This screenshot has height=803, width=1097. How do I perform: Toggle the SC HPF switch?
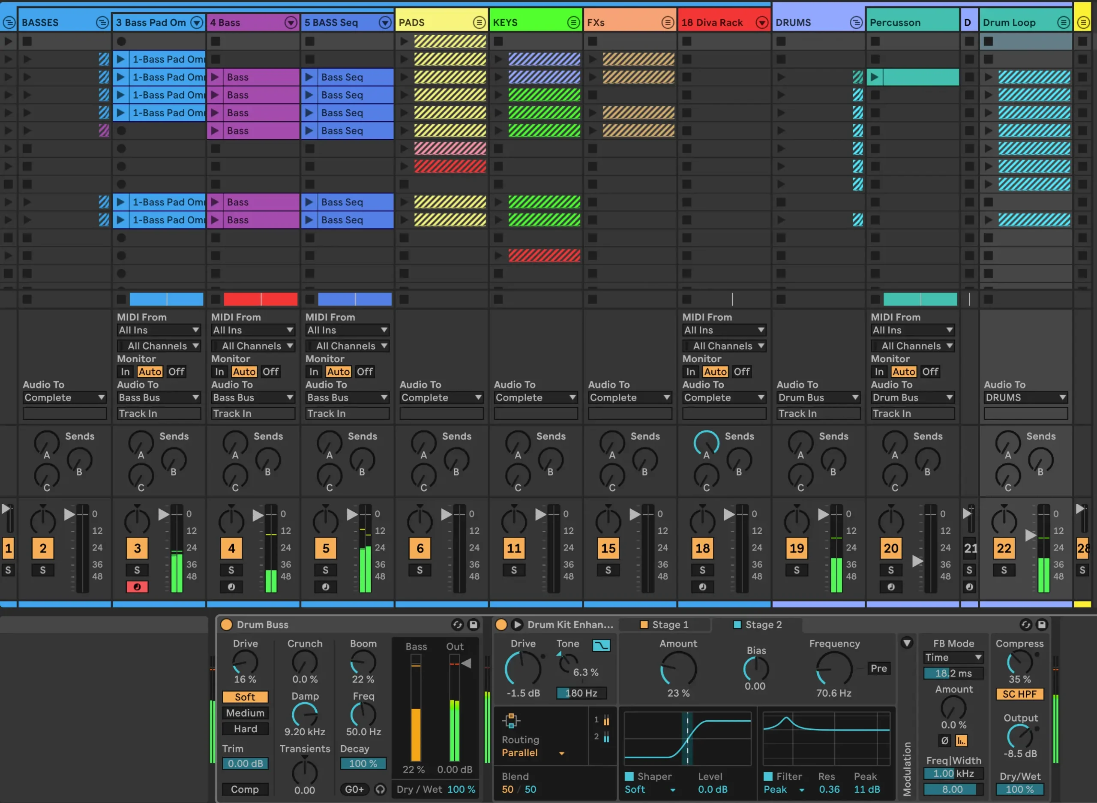pos(1019,694)
